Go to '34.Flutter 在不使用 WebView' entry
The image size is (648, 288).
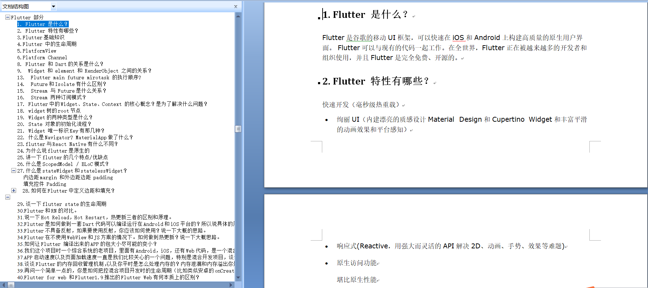pos(119,237)
